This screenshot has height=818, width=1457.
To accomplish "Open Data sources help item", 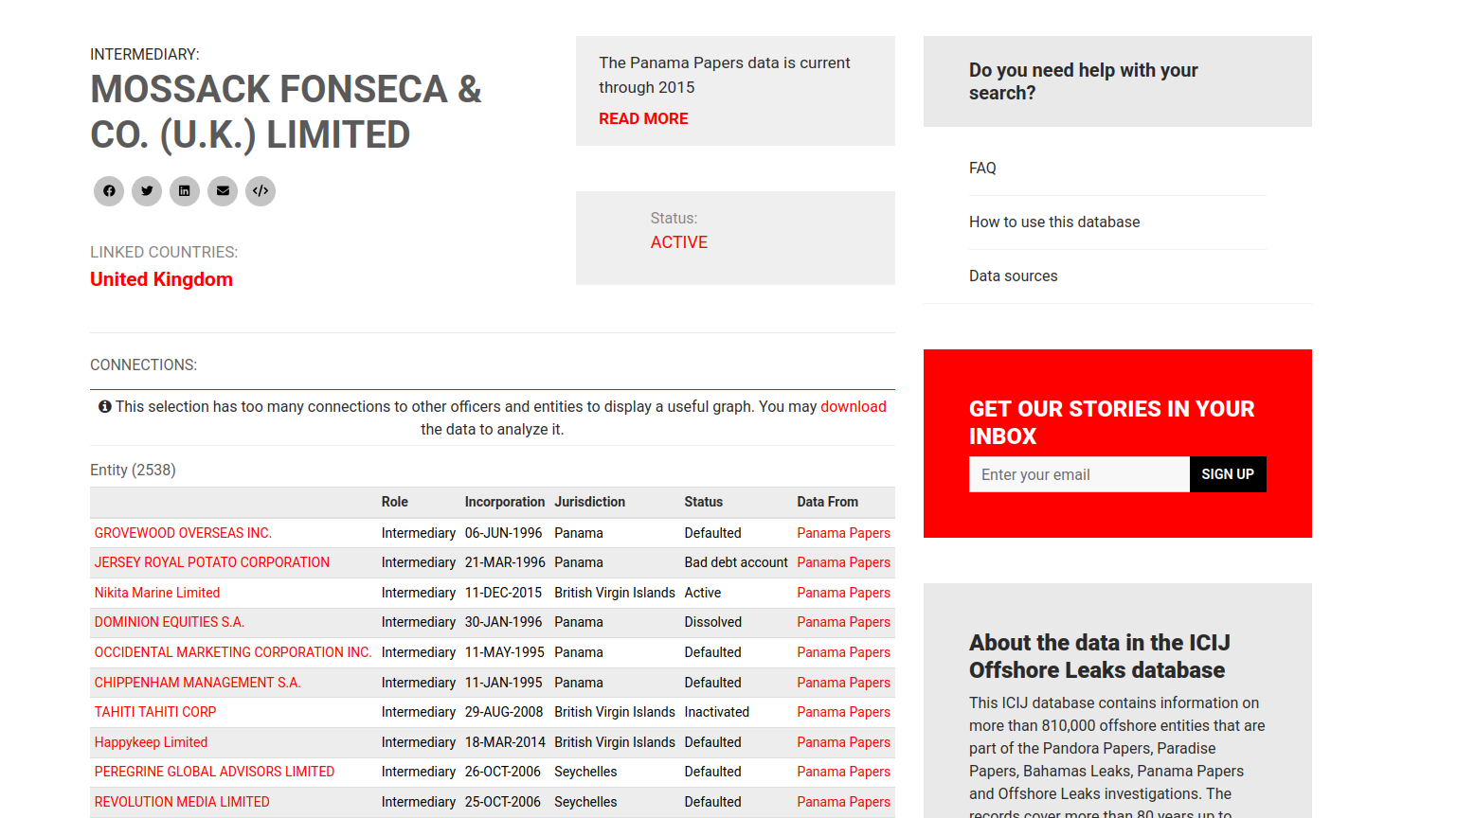I will tap(1013, 276).
